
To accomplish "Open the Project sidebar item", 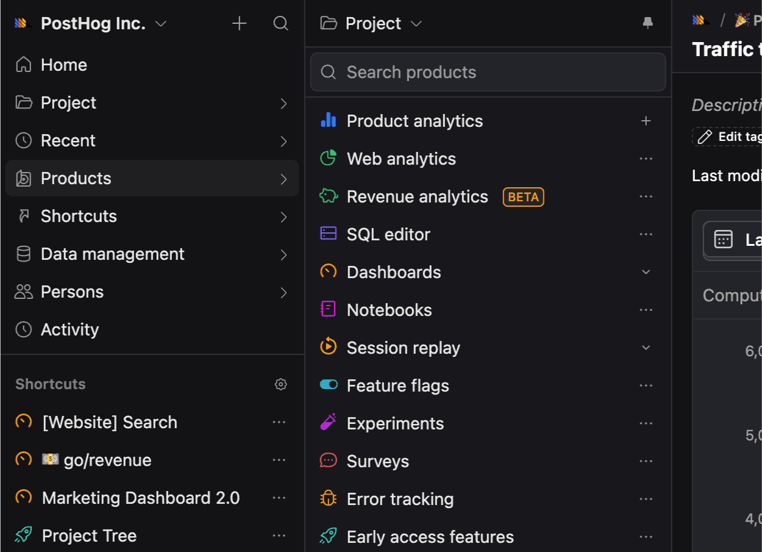I will coord(152,102).
